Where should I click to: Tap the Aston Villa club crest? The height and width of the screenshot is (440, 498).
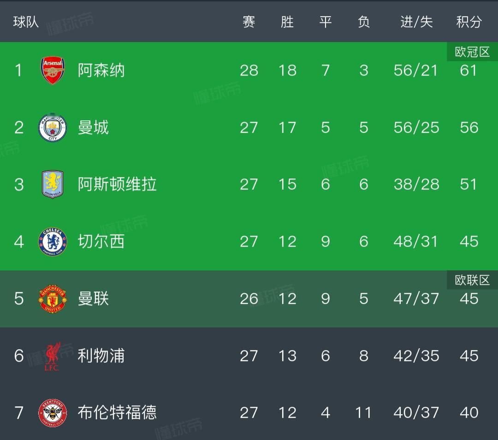click(53, 184)
